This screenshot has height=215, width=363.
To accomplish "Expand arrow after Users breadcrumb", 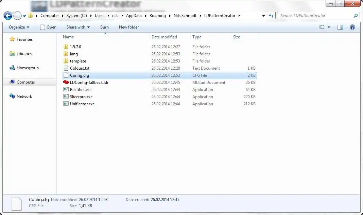I will (108, 16).
